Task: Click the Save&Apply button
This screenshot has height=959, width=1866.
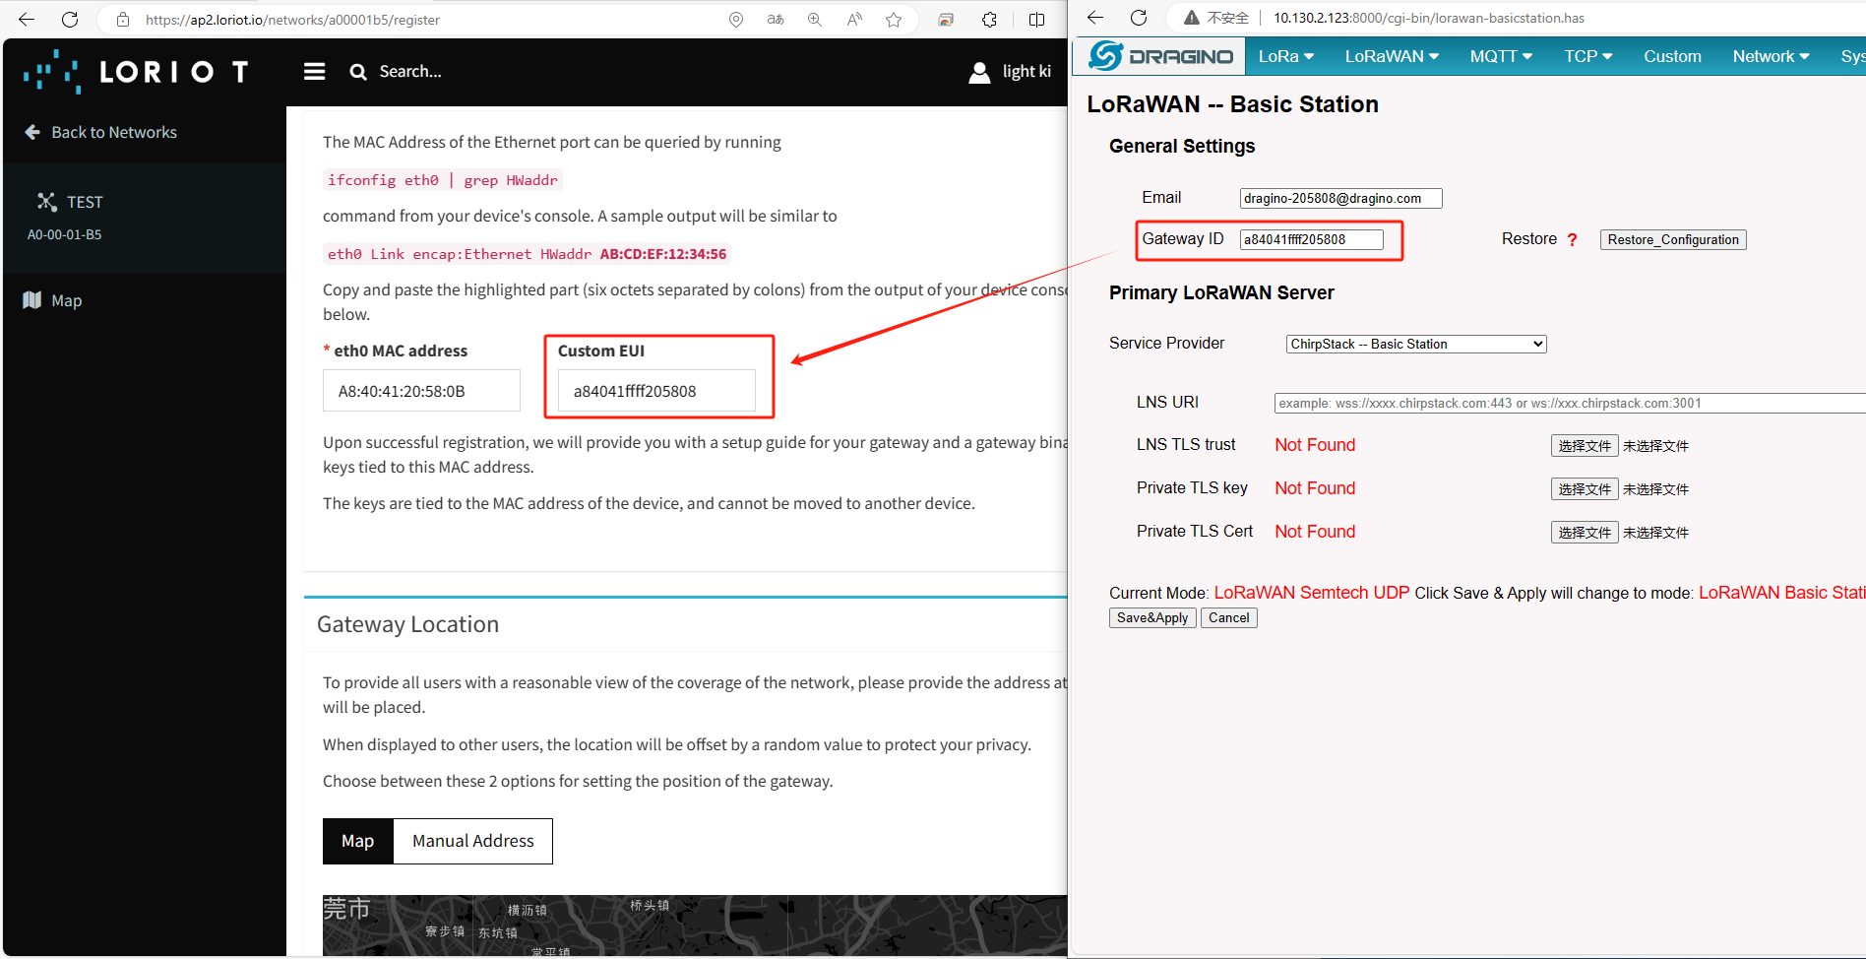Action: 1152,617
